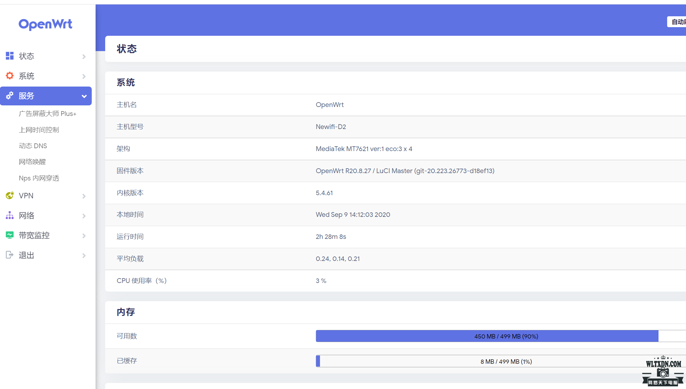This screenshot has width=686, height=389.
Task: Open 动态 DNS service page
Action: coord(33,146)
